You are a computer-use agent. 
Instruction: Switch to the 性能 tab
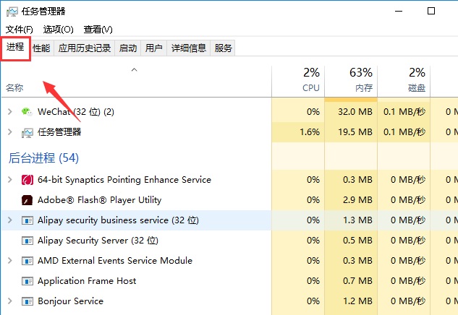[41, 48]
